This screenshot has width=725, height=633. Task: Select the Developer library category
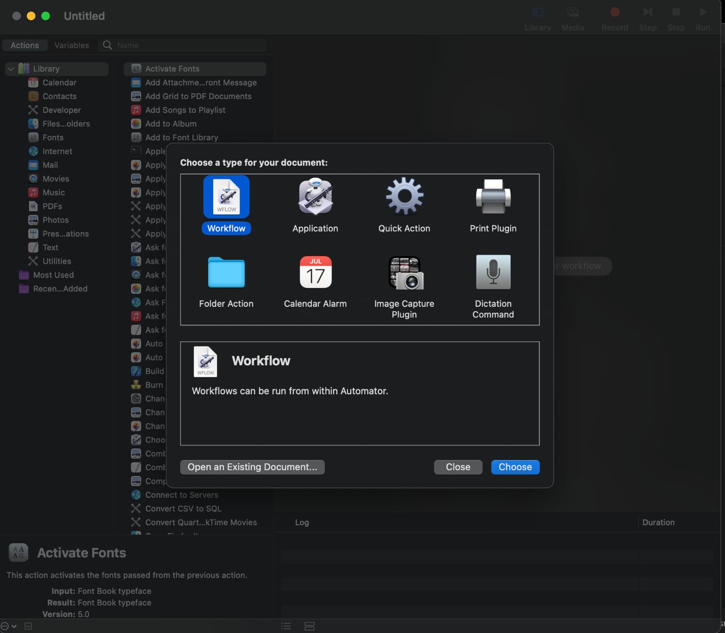[x=60, y=110]
